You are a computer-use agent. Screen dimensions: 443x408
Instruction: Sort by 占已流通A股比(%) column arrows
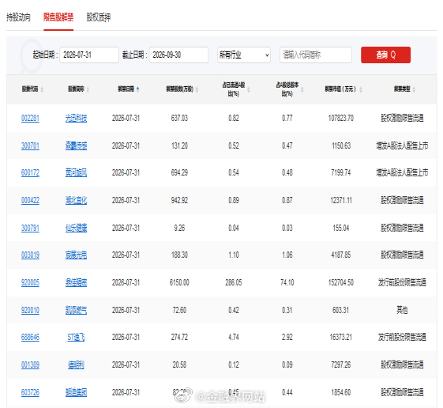pyautogui.click(x=248, y=89)
